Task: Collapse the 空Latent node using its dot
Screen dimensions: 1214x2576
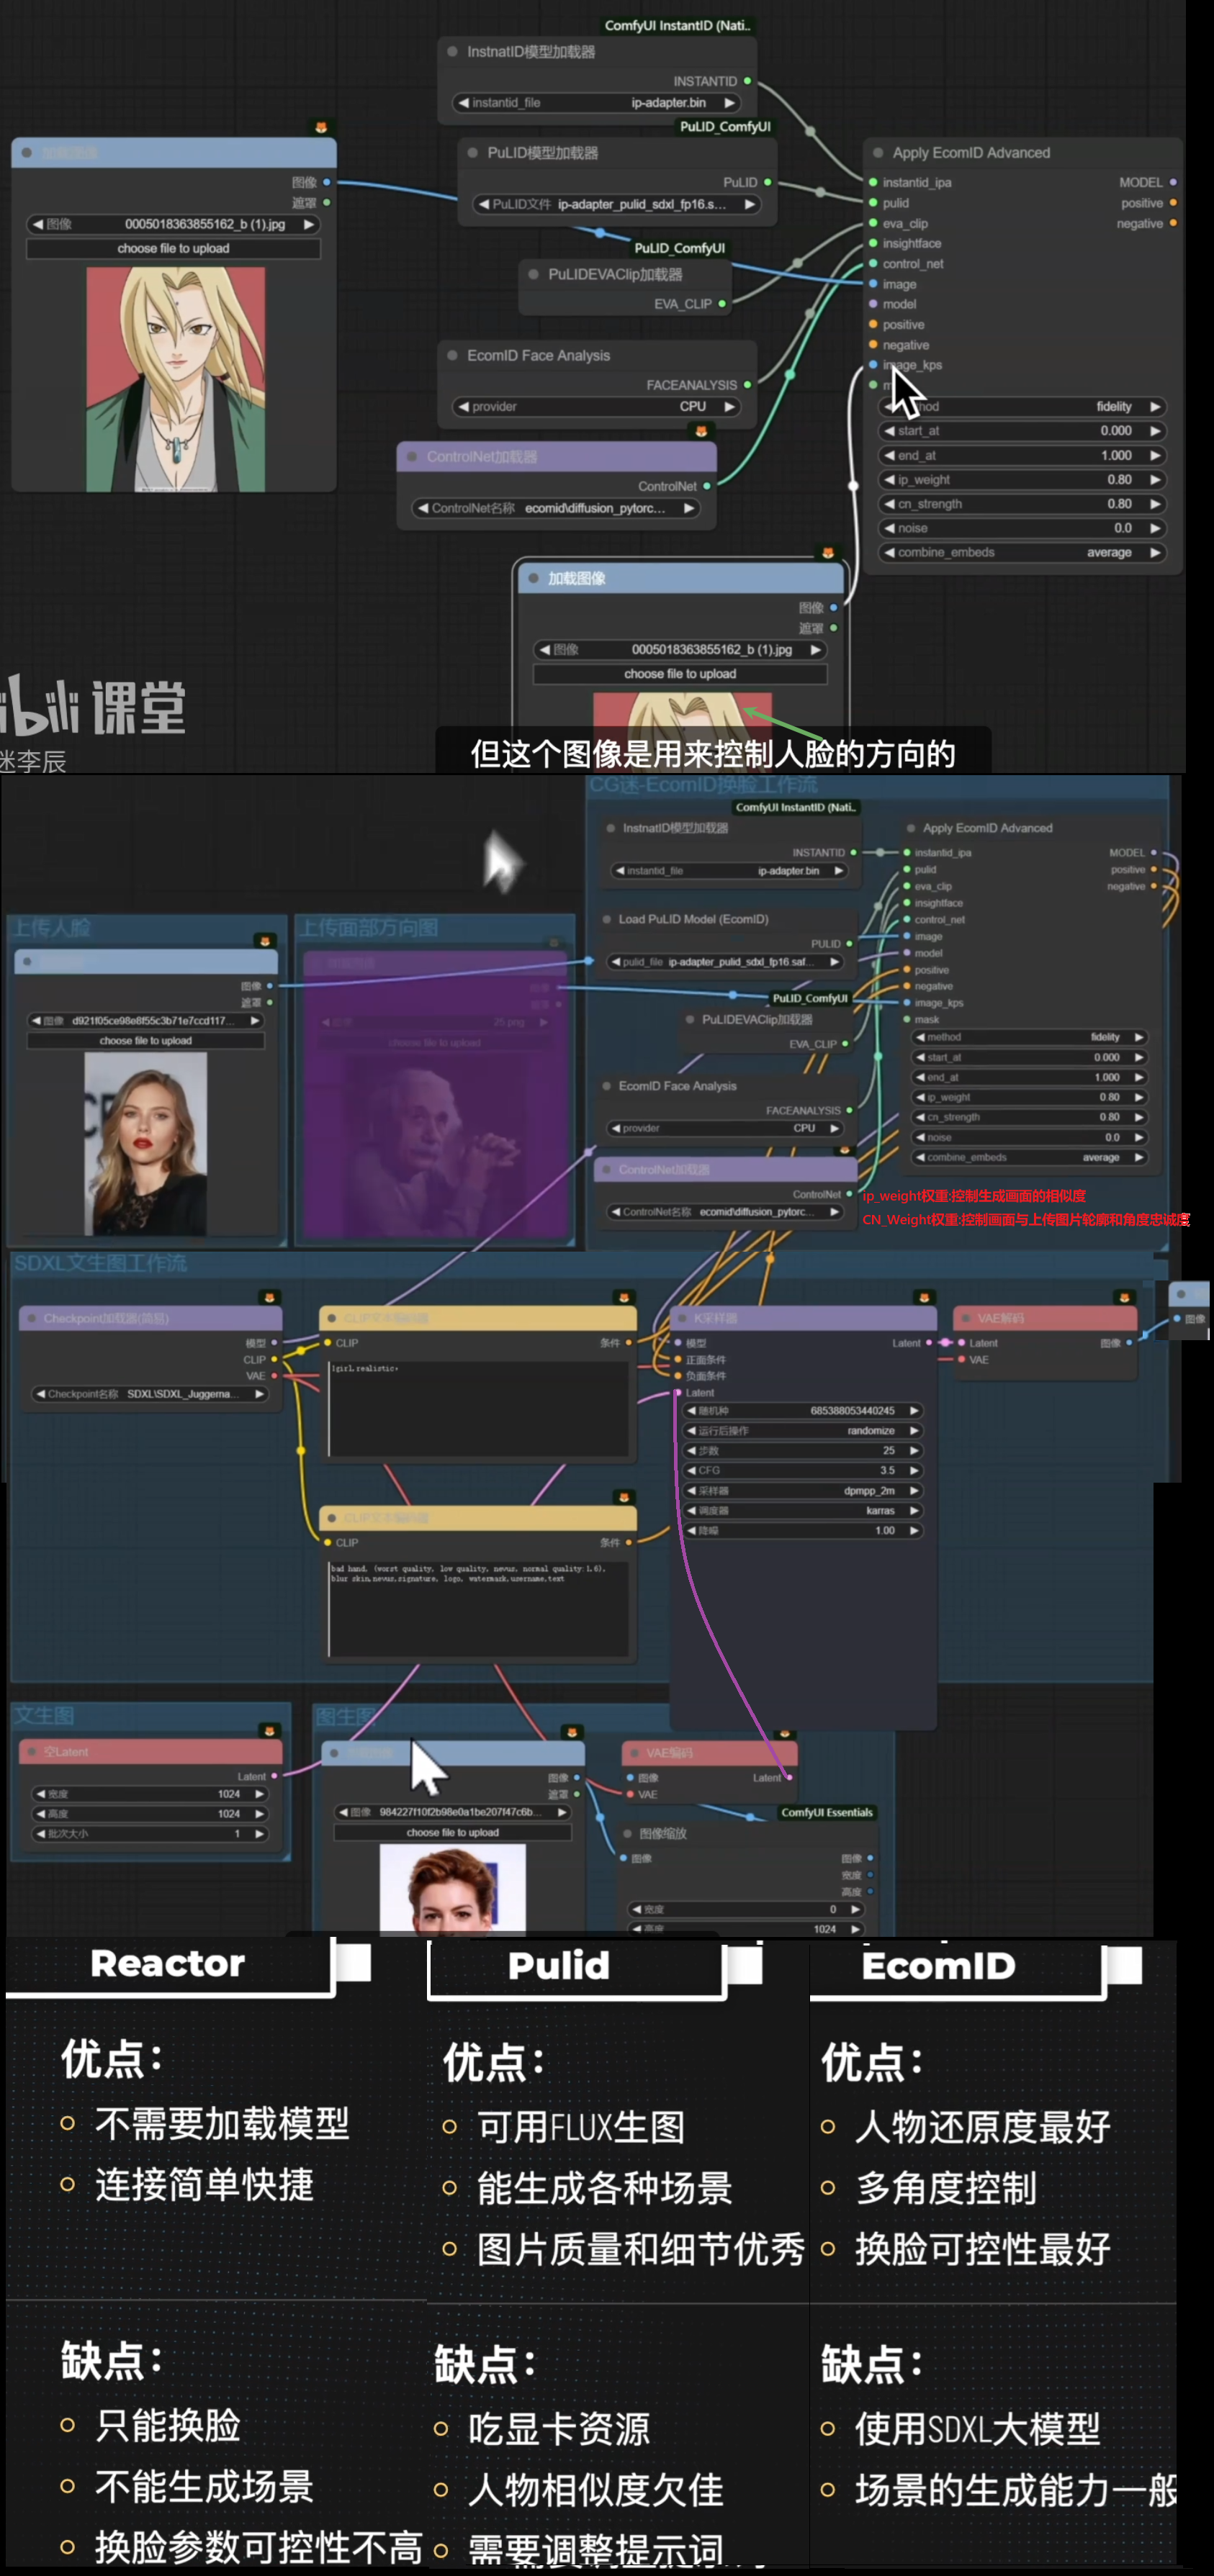Action: pos(32,1752)
